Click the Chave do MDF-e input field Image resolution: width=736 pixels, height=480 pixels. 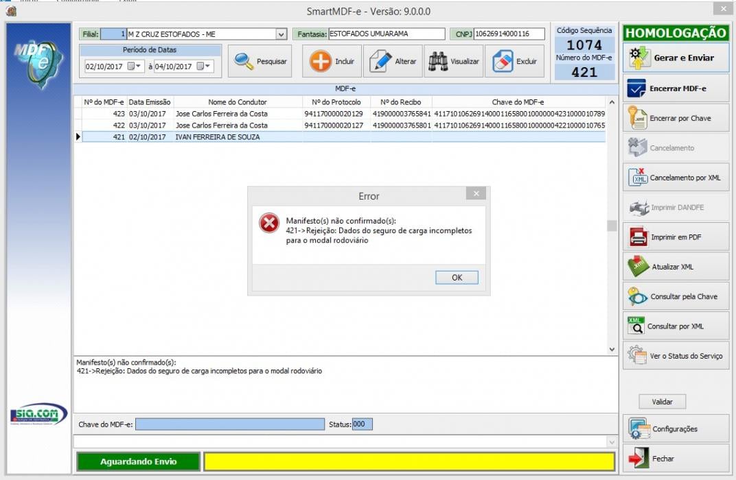click(x=230, y=424)
